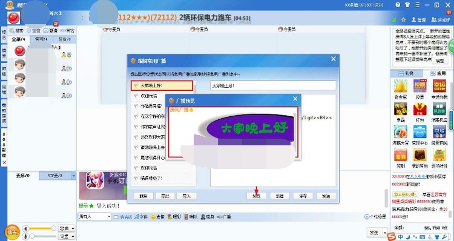
Task: Launch the 海底大冒 game icon
Action: pos(401,132)
